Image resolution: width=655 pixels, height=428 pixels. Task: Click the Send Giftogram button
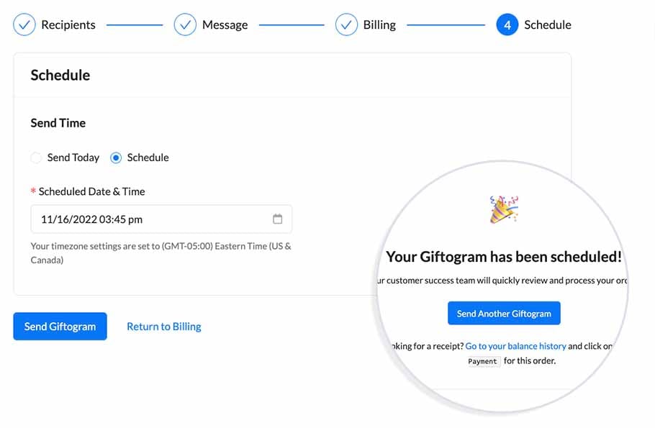60,327
